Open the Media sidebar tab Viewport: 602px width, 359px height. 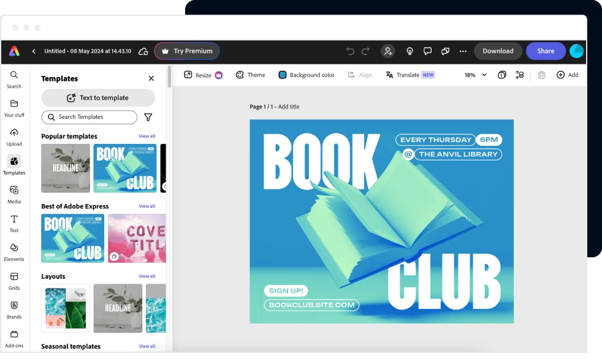(x=14, y=194)
